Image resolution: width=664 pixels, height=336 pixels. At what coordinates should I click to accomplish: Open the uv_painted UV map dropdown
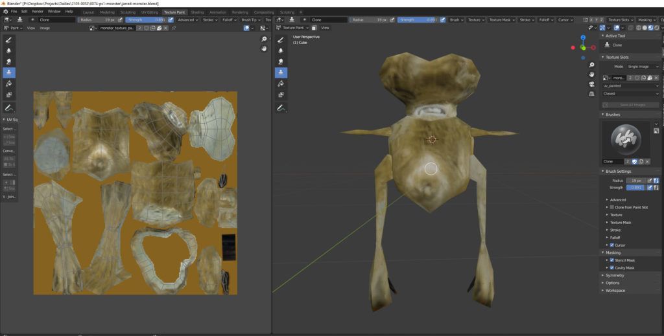[630, 85]
